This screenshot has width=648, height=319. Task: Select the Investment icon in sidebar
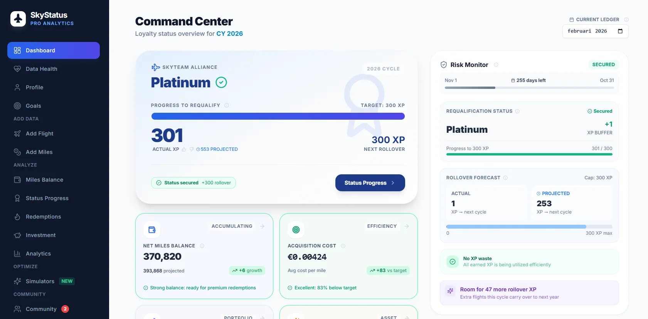(18, 235)
